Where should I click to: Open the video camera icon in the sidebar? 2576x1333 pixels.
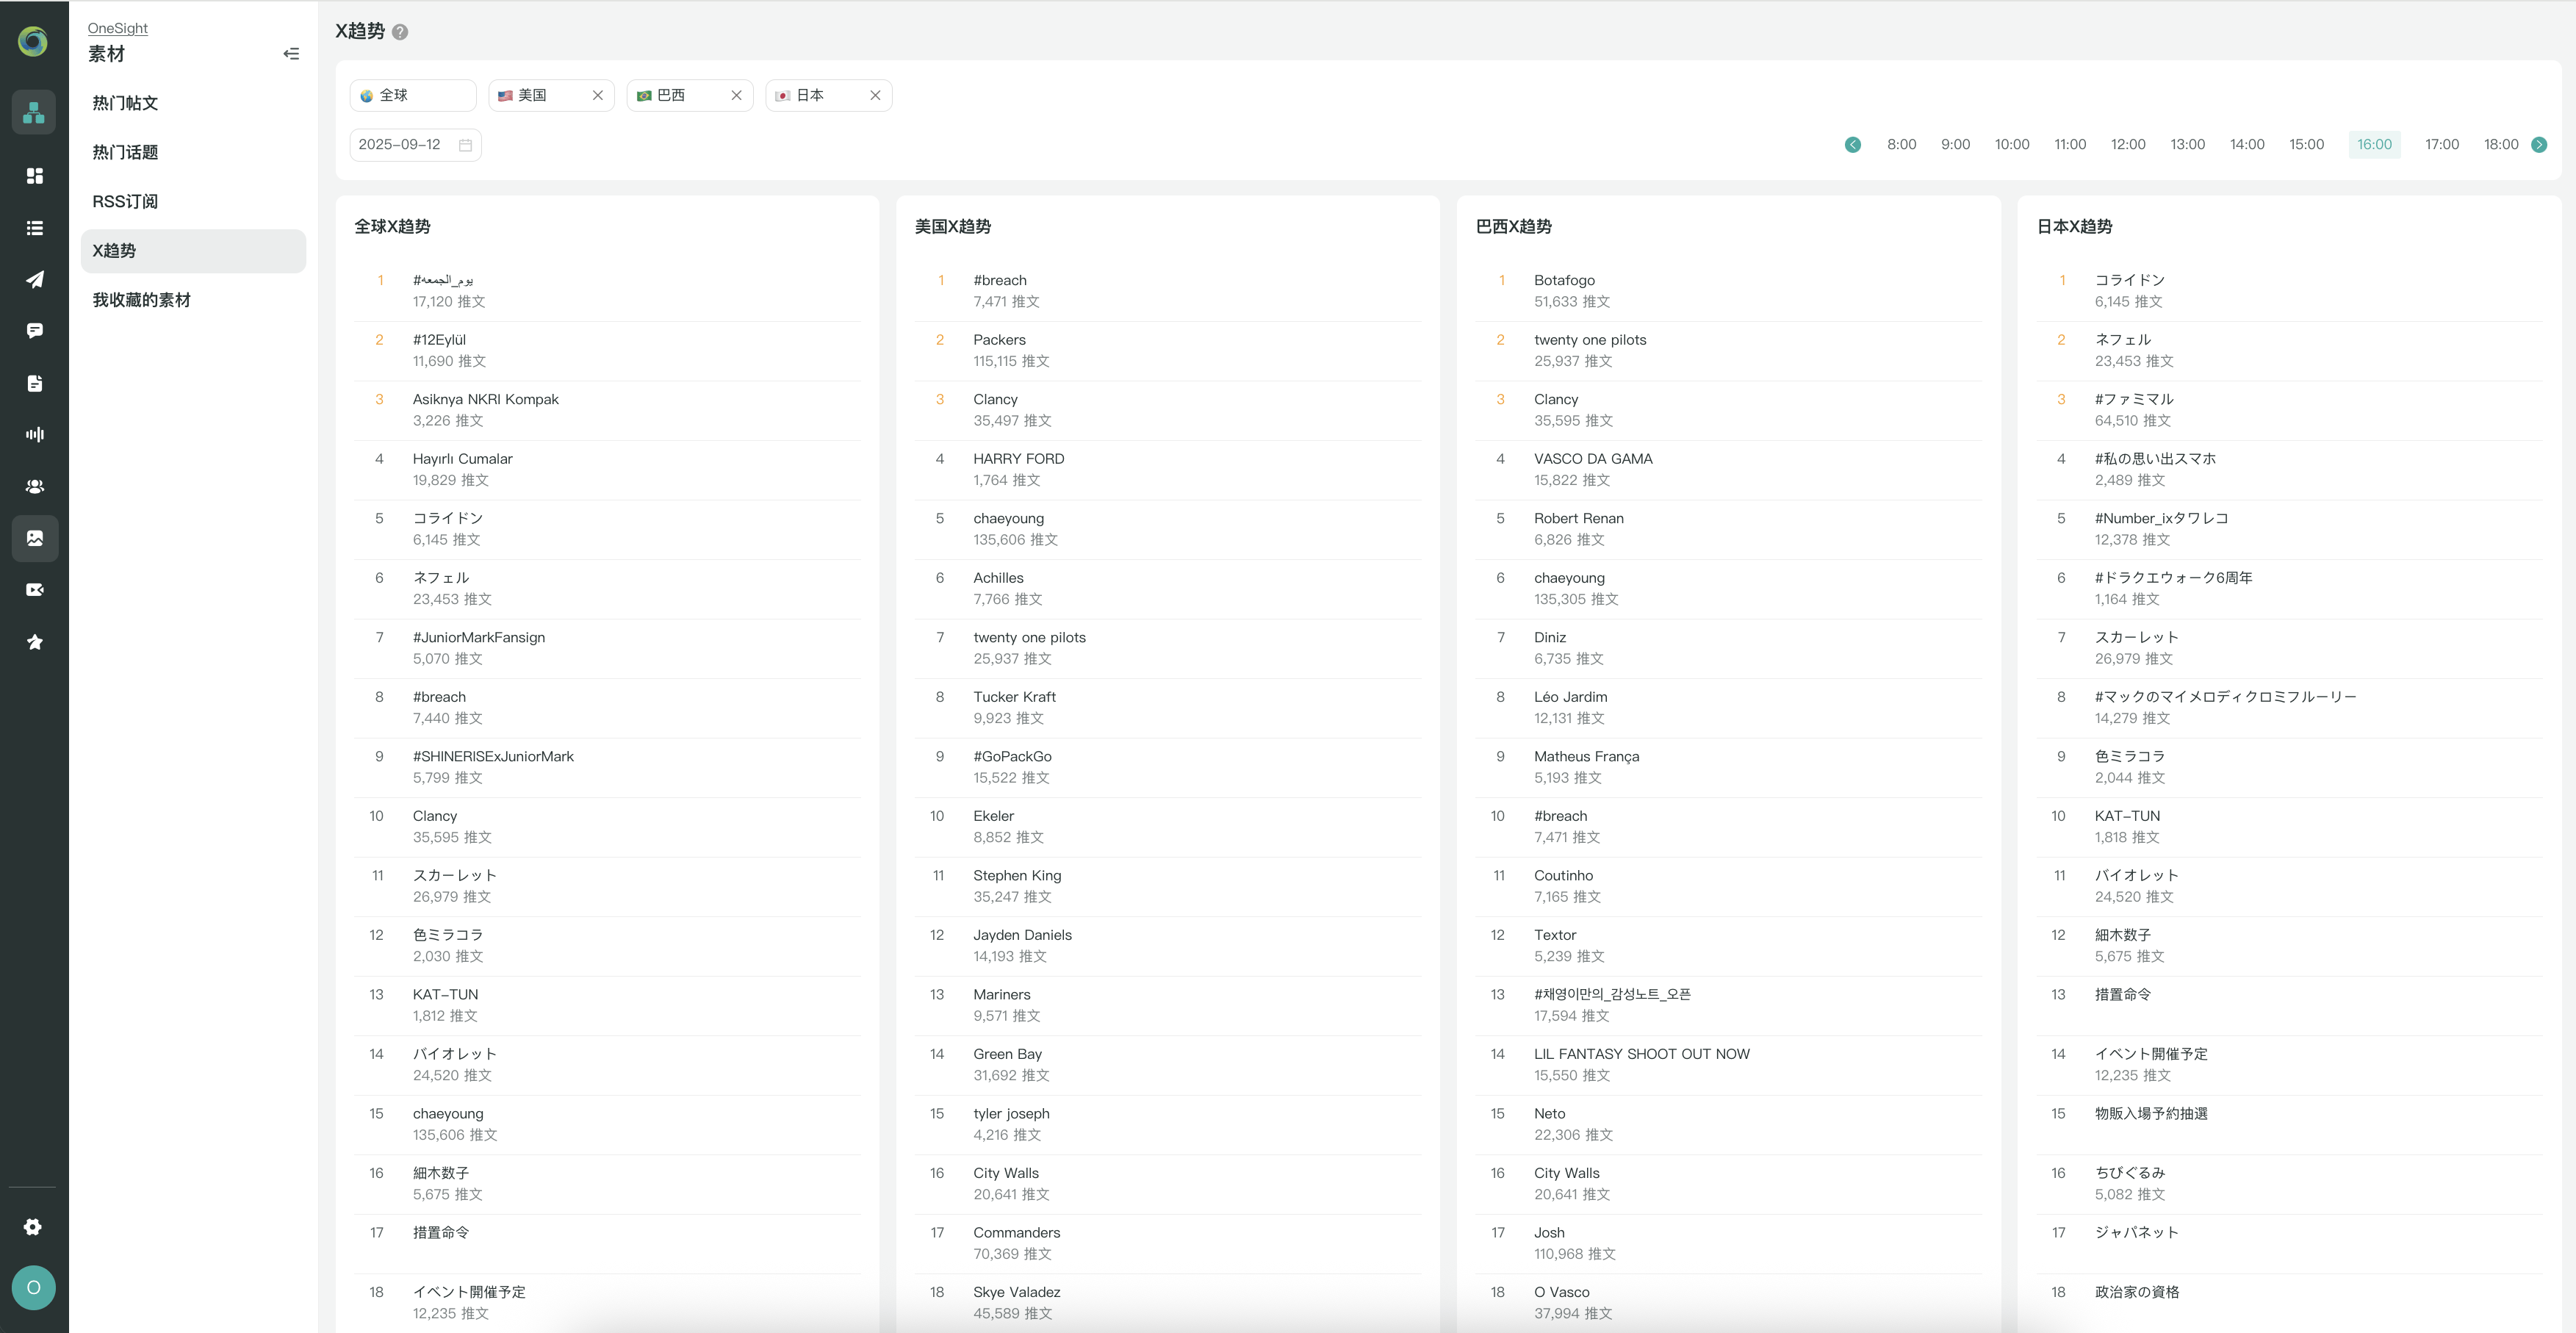(34, 590)
